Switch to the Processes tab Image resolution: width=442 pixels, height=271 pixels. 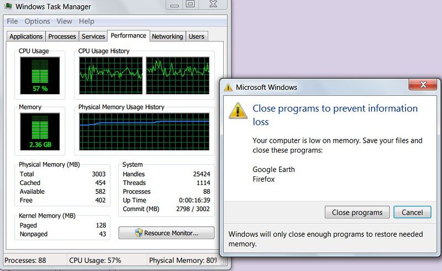pos(62,36)
